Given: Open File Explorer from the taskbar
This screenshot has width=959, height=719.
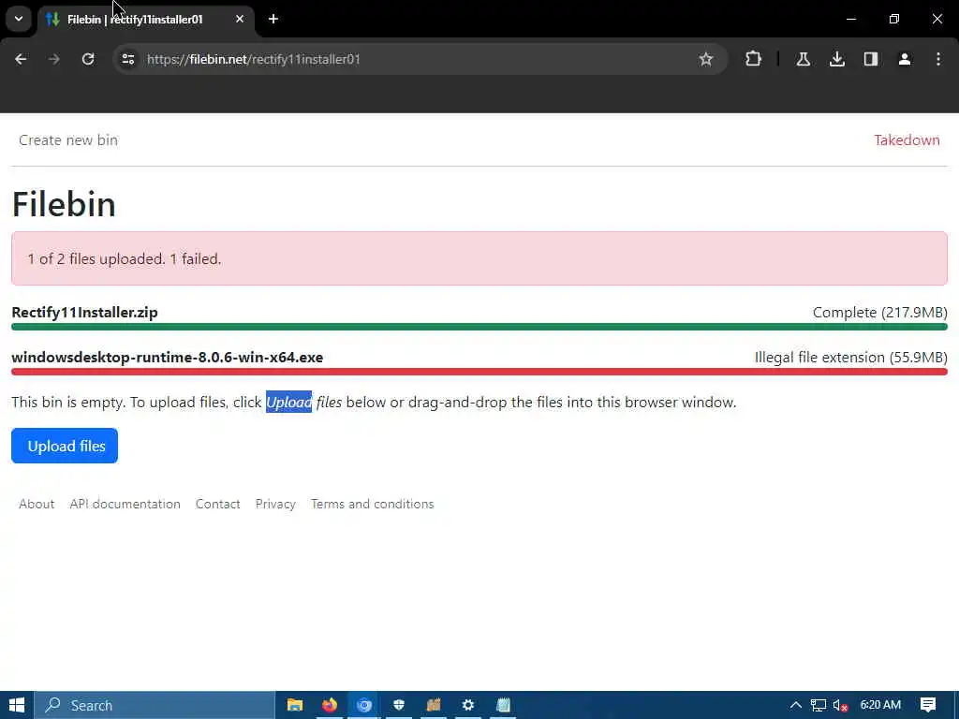Looking at the screenshot, I should [x=295, y=705].
